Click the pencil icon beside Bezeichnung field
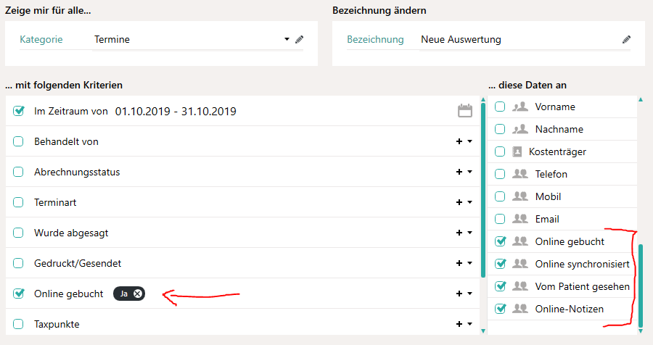This screenshot has height=345, width=653. (626, 40)
